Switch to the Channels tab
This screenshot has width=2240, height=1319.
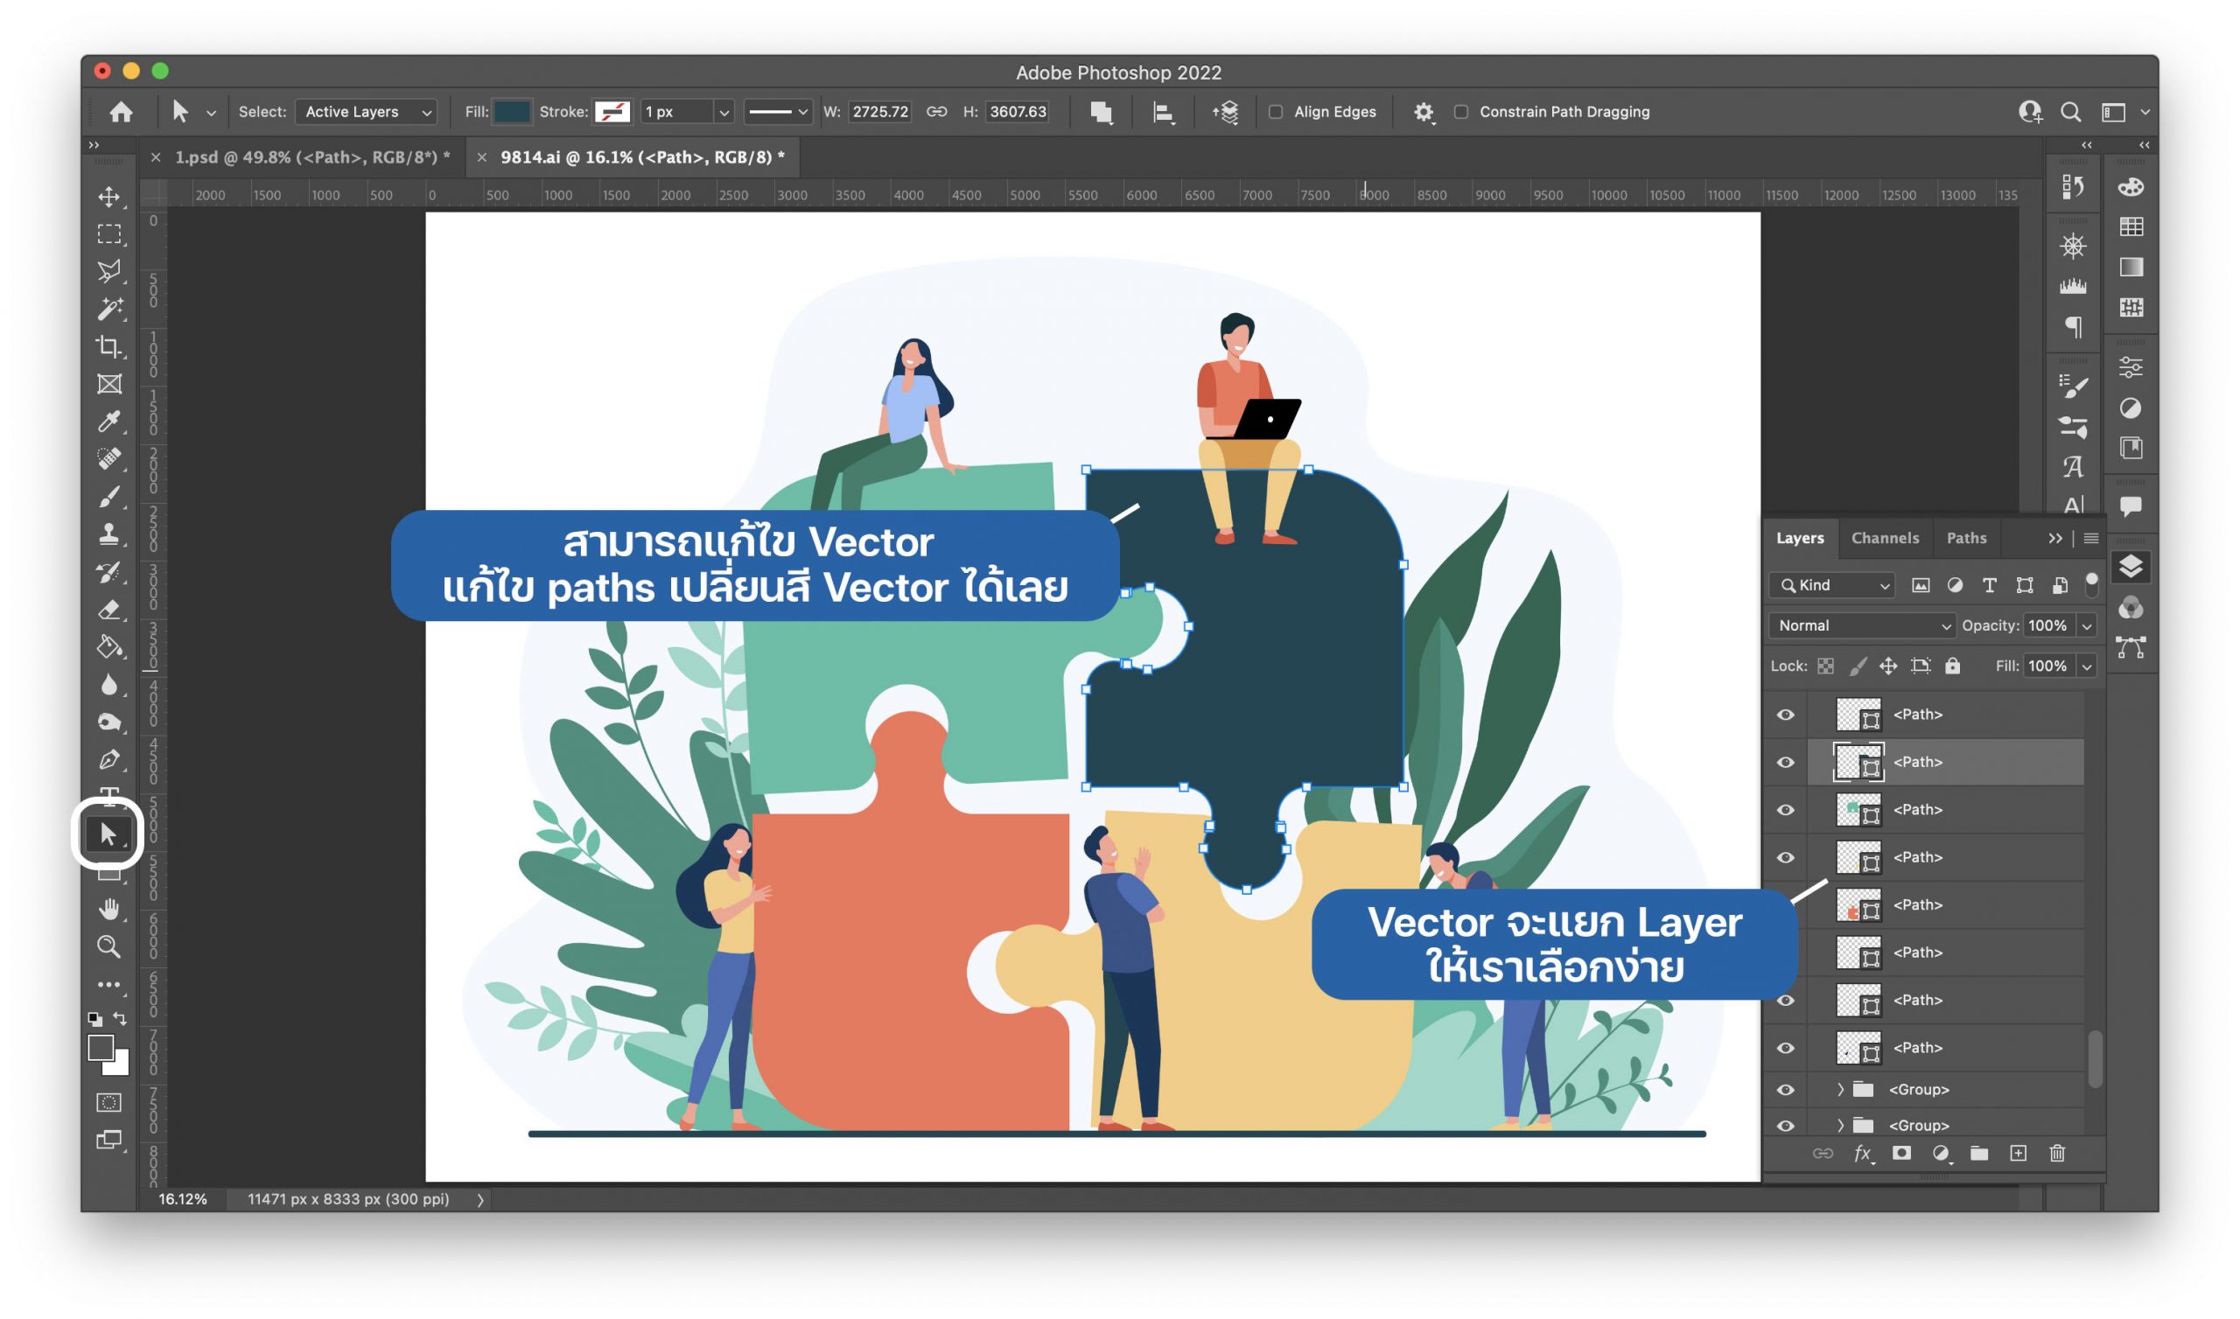[x=1885, y=538]
